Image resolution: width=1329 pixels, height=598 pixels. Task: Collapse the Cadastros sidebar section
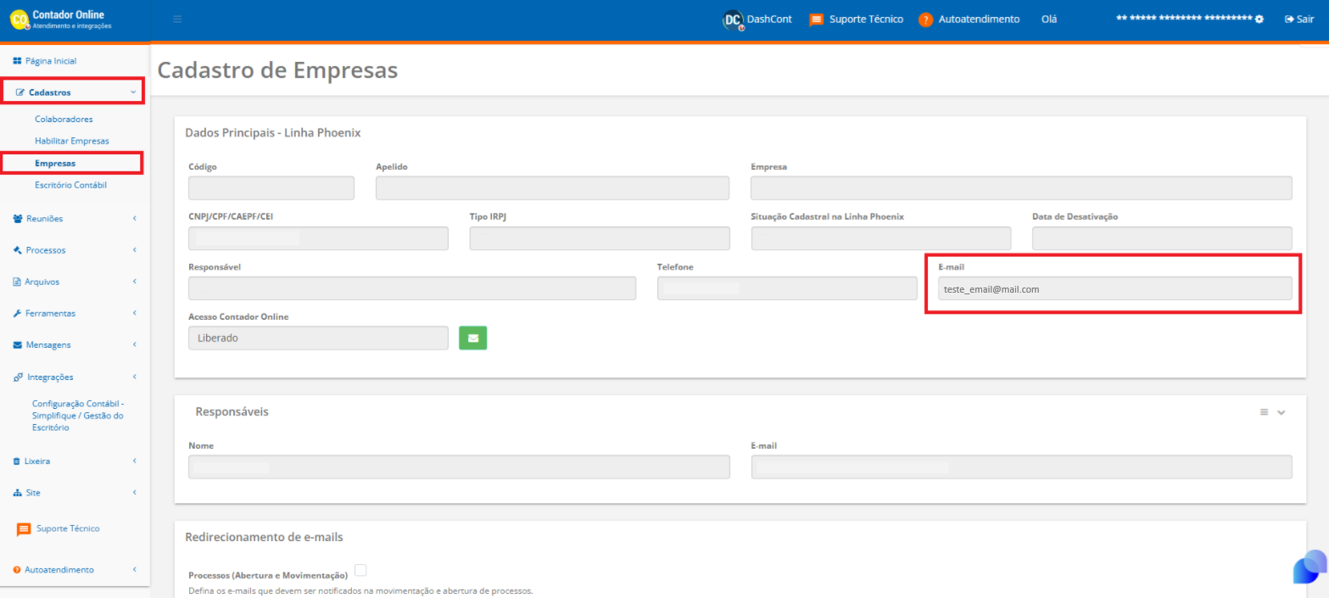[x=74, y=92]
